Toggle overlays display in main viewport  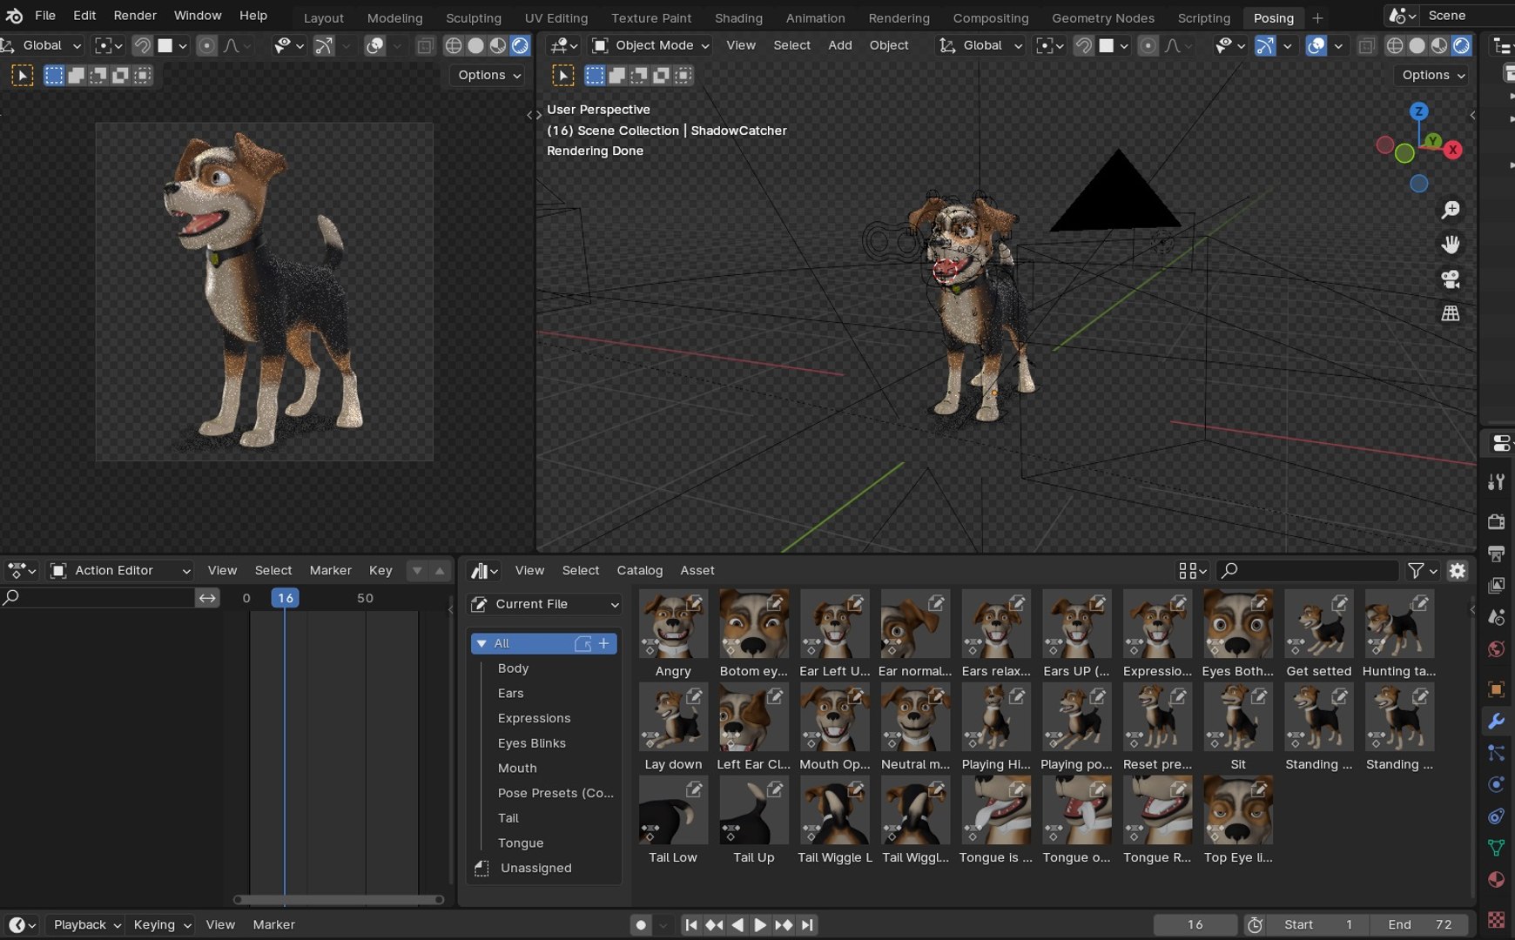[1316, 45]
